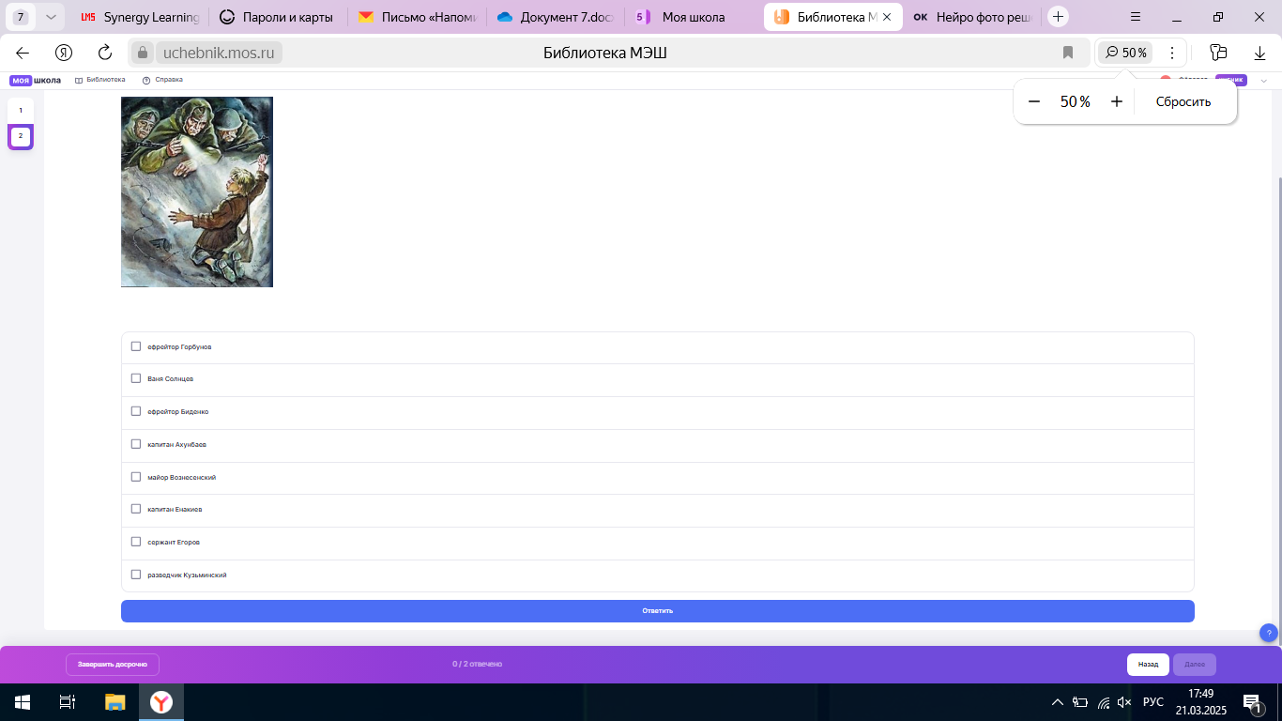Open the downloads arrow icon
Screen dimensions: 1282x721
1259,53
